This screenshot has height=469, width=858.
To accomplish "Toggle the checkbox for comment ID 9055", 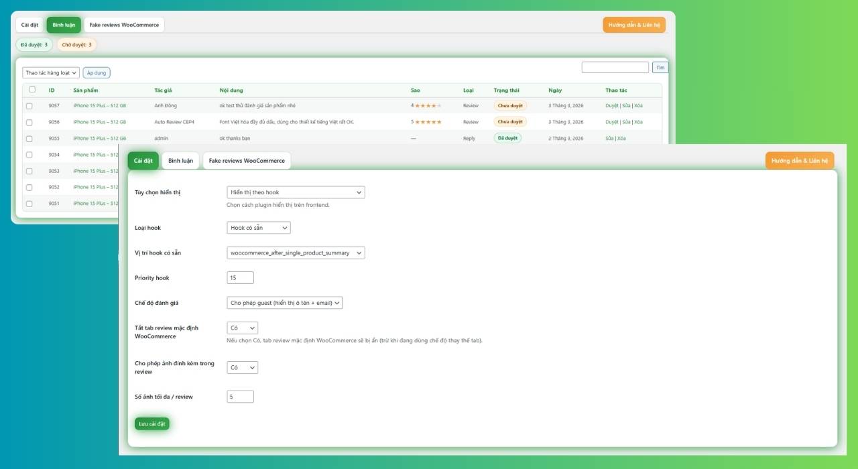I will tap(29, 139).
